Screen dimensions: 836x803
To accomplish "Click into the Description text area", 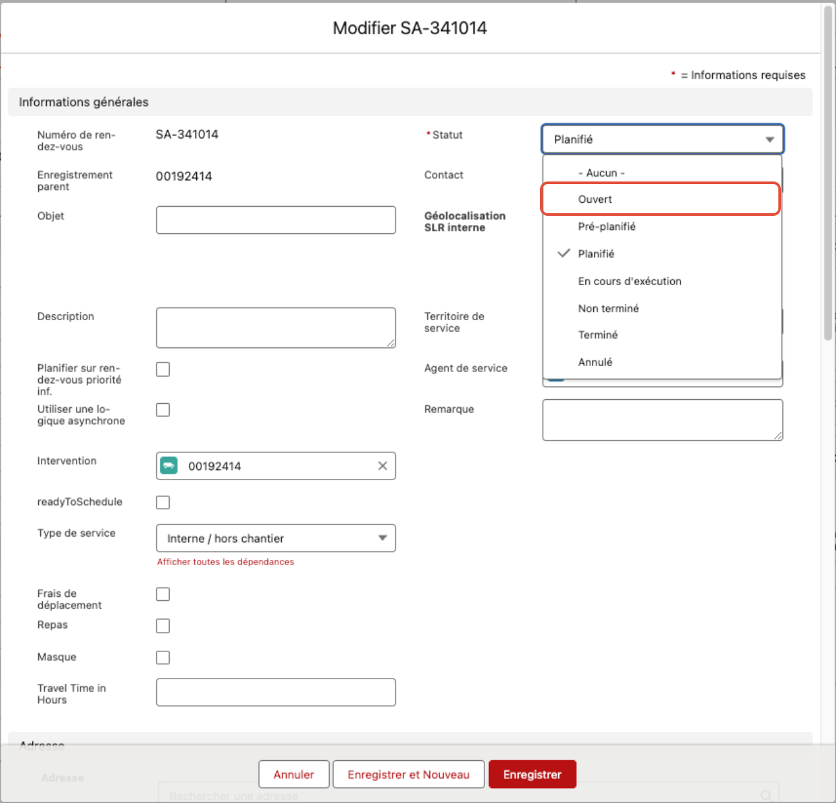I will click(276, 328).
